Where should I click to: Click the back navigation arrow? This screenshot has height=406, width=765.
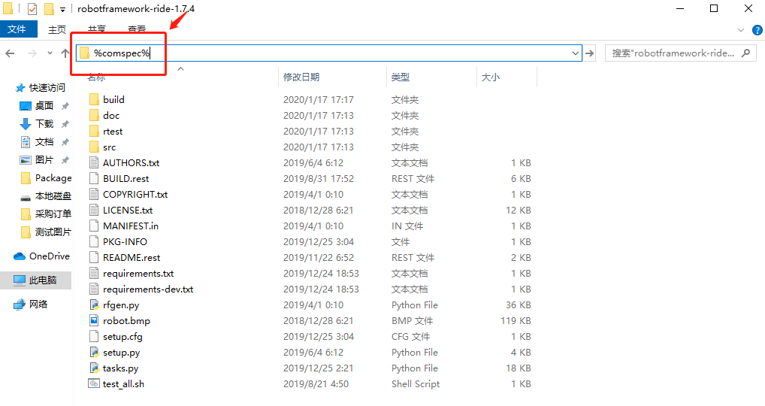click(x=10, y=53)
